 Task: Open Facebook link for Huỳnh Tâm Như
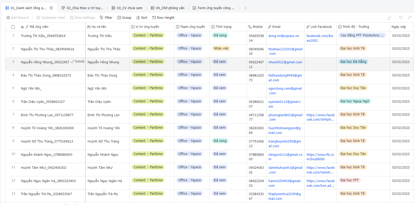click(320, 170)
